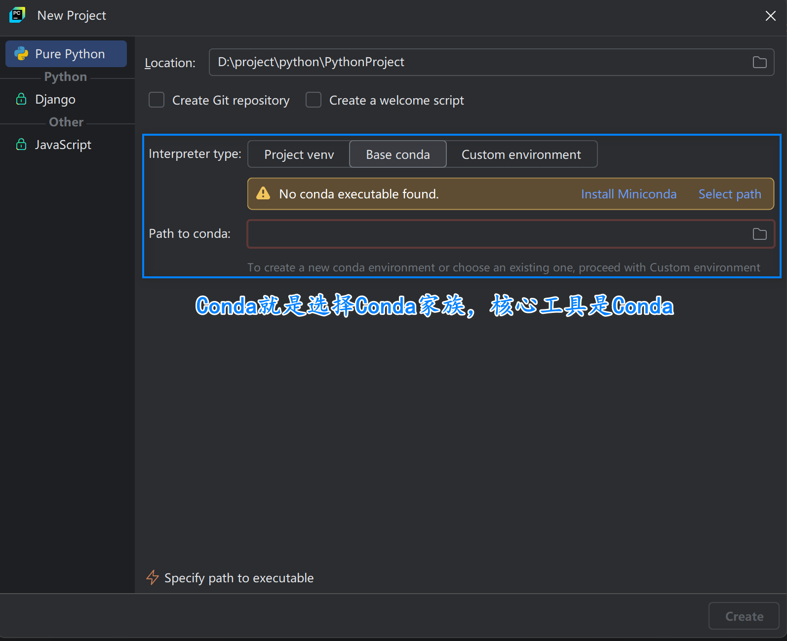This screenshot has width=787, height=641.
Task: Click the Path to conda label
Action: [x=190, y=233]
